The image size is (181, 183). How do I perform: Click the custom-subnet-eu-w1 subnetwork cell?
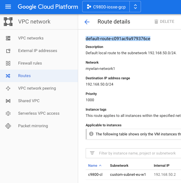(128, 175)
